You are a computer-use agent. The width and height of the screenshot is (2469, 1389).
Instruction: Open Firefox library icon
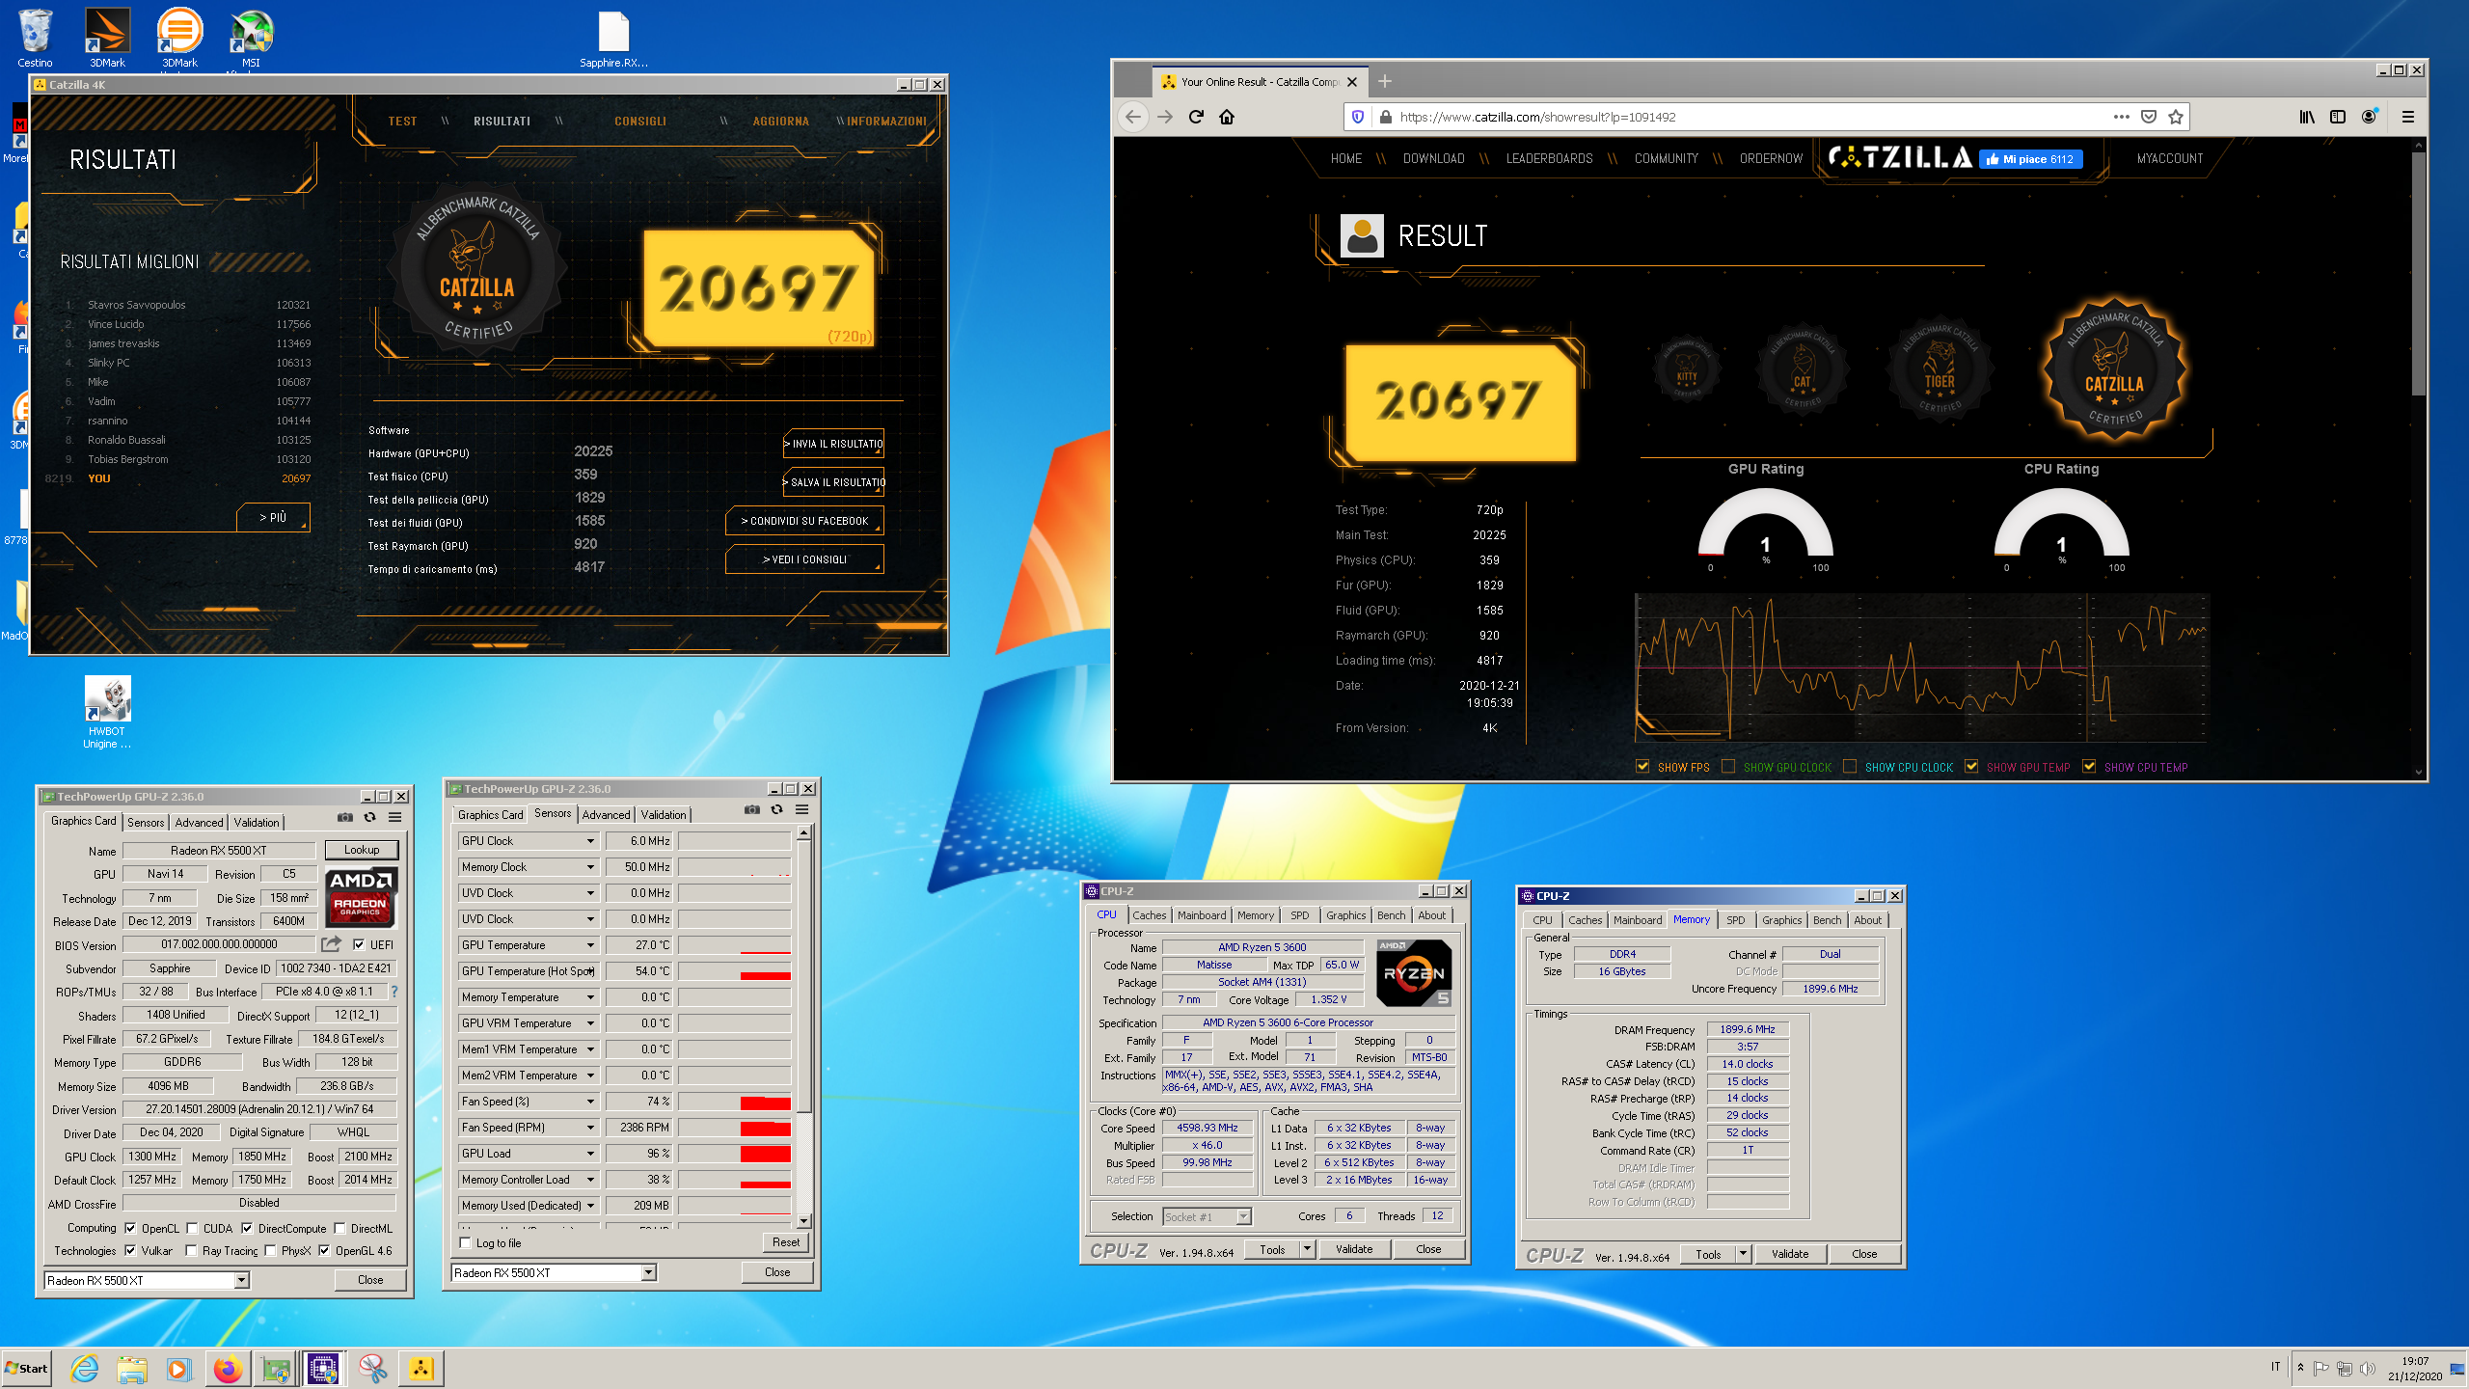pyautogui.click(x=2307, y=117)
